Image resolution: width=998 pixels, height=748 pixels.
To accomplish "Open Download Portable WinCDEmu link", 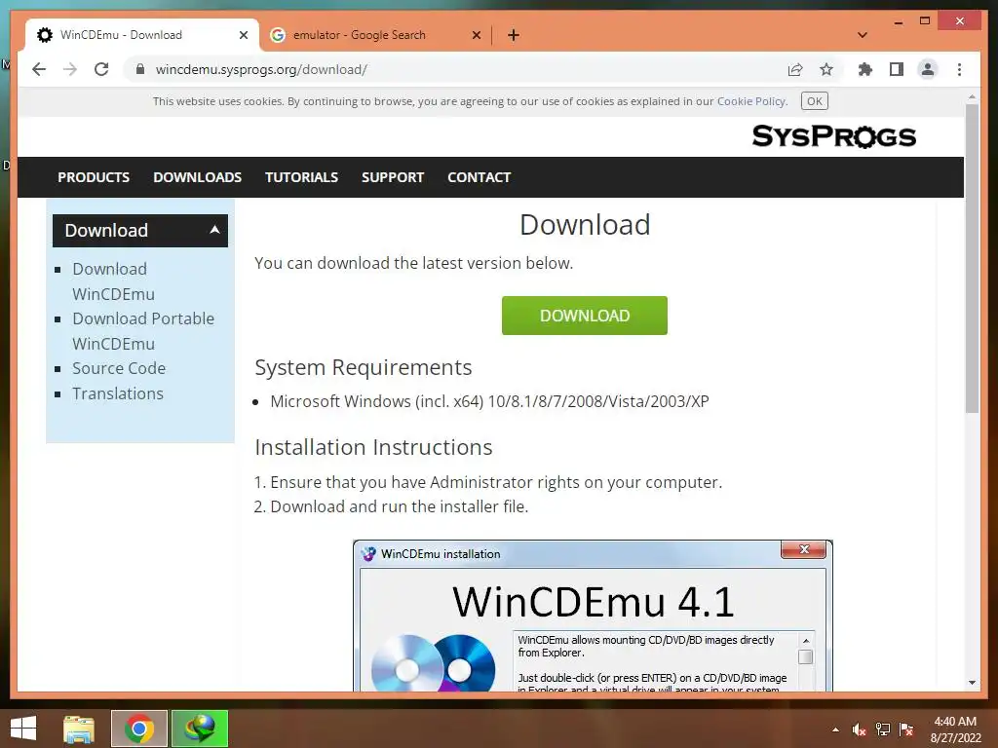I will 143,331.
